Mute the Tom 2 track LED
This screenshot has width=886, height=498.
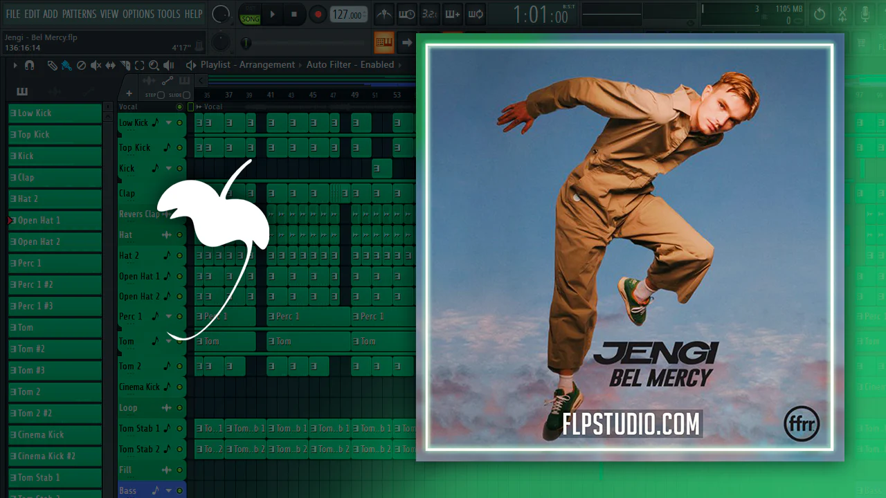point(180,367)
